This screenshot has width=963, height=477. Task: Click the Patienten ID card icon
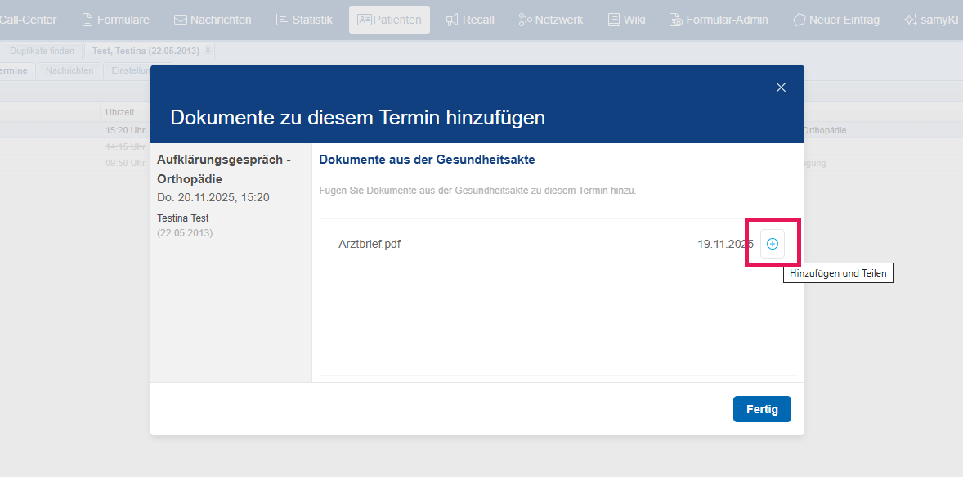pos(364,20)
